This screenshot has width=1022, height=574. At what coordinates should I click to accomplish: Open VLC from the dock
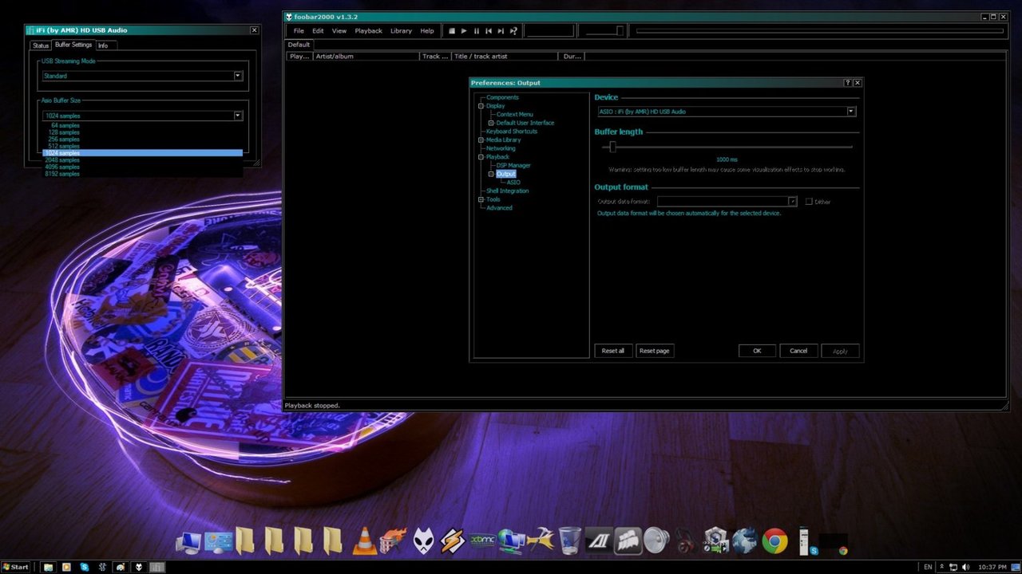pyautogui.click(x=365, y=541)
